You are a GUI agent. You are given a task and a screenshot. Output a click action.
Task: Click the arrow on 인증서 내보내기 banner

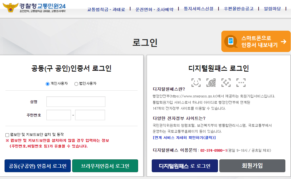[x=283, y=41]
